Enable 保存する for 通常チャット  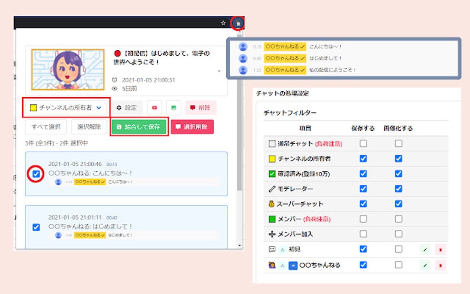point(363,144)
